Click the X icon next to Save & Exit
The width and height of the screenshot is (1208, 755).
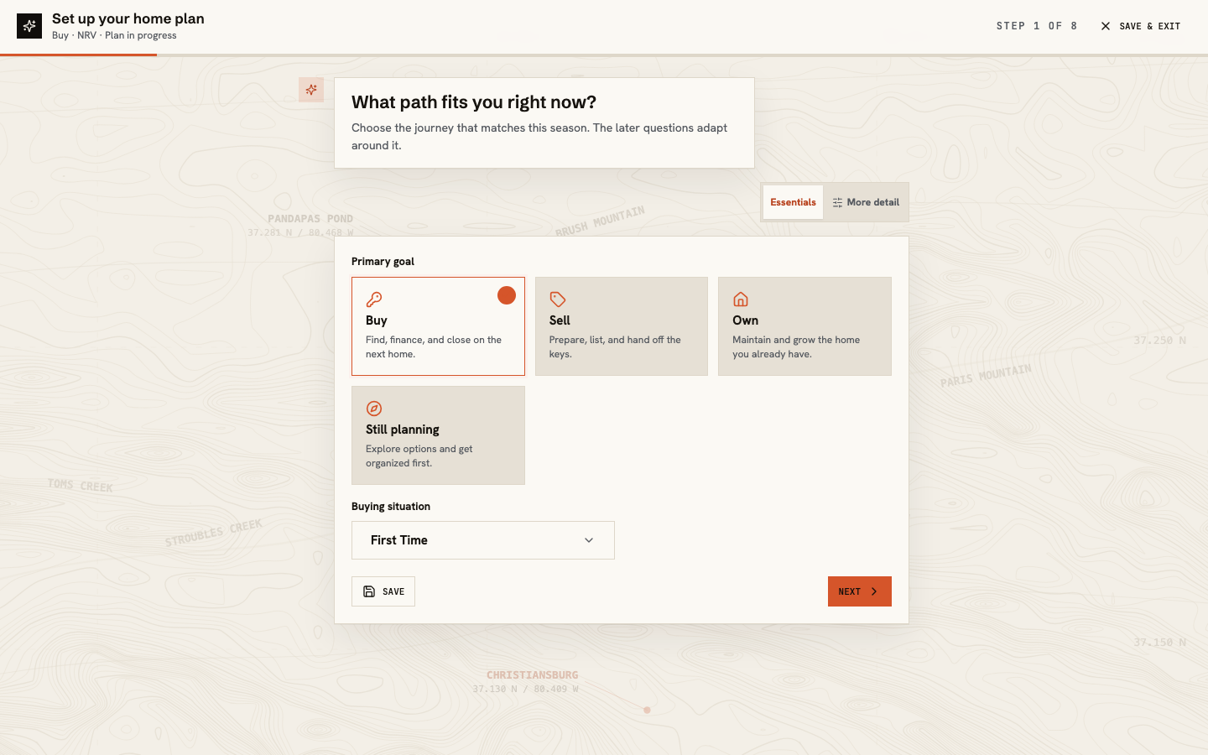[1106, 26]
